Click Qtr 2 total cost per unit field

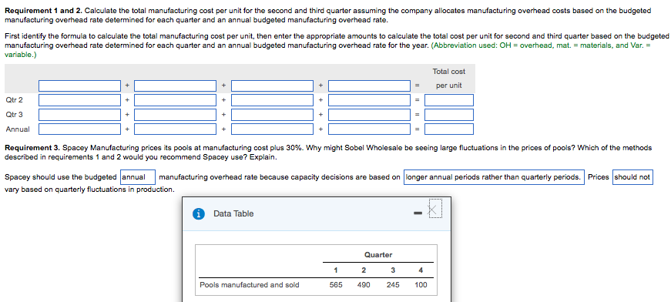click(449, 100)
